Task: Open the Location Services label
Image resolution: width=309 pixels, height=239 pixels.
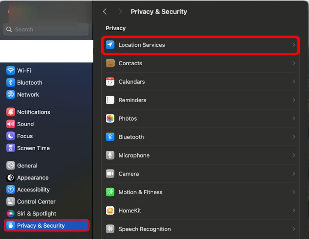Action: pyautogui.click(x=142, y=45)
